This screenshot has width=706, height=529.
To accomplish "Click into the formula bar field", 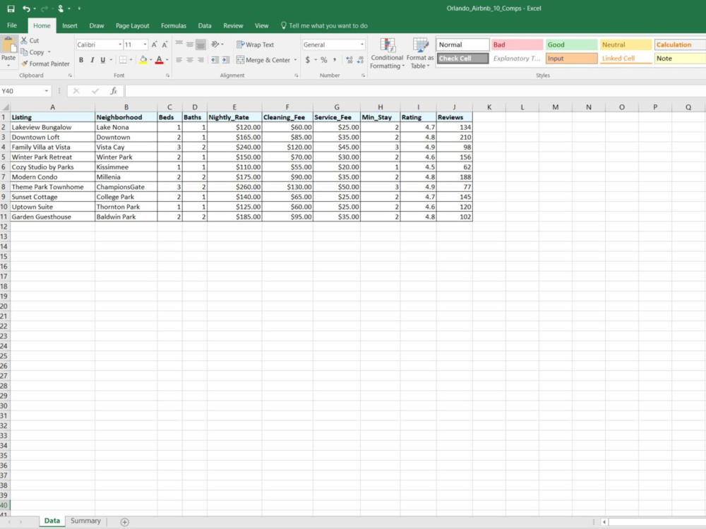I will pos(415,91).
